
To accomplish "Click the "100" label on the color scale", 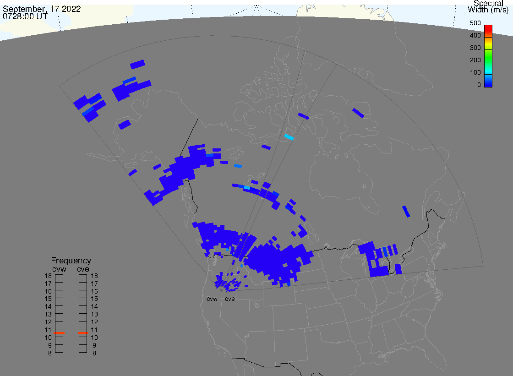I will pos(475,73).
